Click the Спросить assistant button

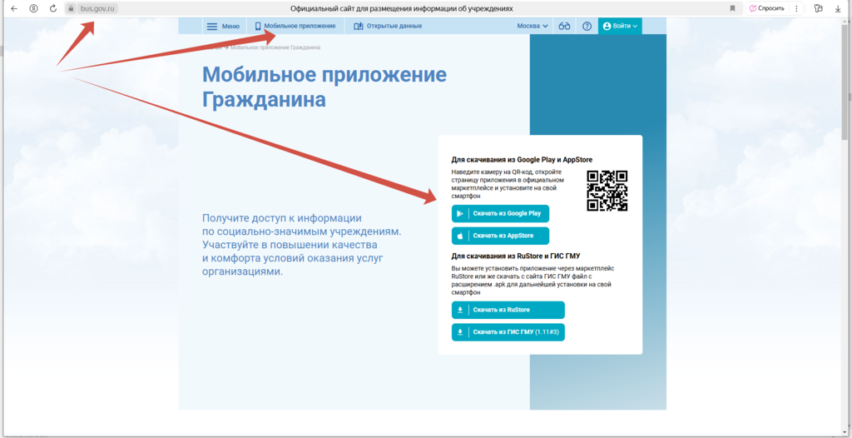pos(766,8)
